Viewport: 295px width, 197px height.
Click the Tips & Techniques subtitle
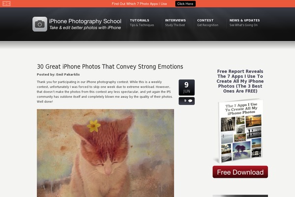coord(142,25)
